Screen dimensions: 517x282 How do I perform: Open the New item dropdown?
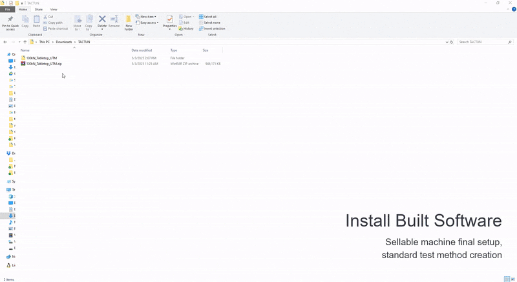[x=146, y=17]
